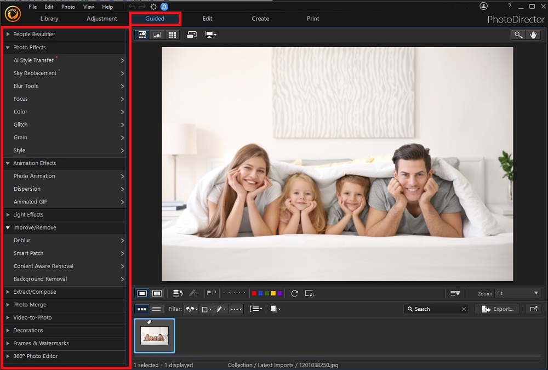Switch to grid thumbnail view mode
Screen dimensions: 548x370
(173, 35)
